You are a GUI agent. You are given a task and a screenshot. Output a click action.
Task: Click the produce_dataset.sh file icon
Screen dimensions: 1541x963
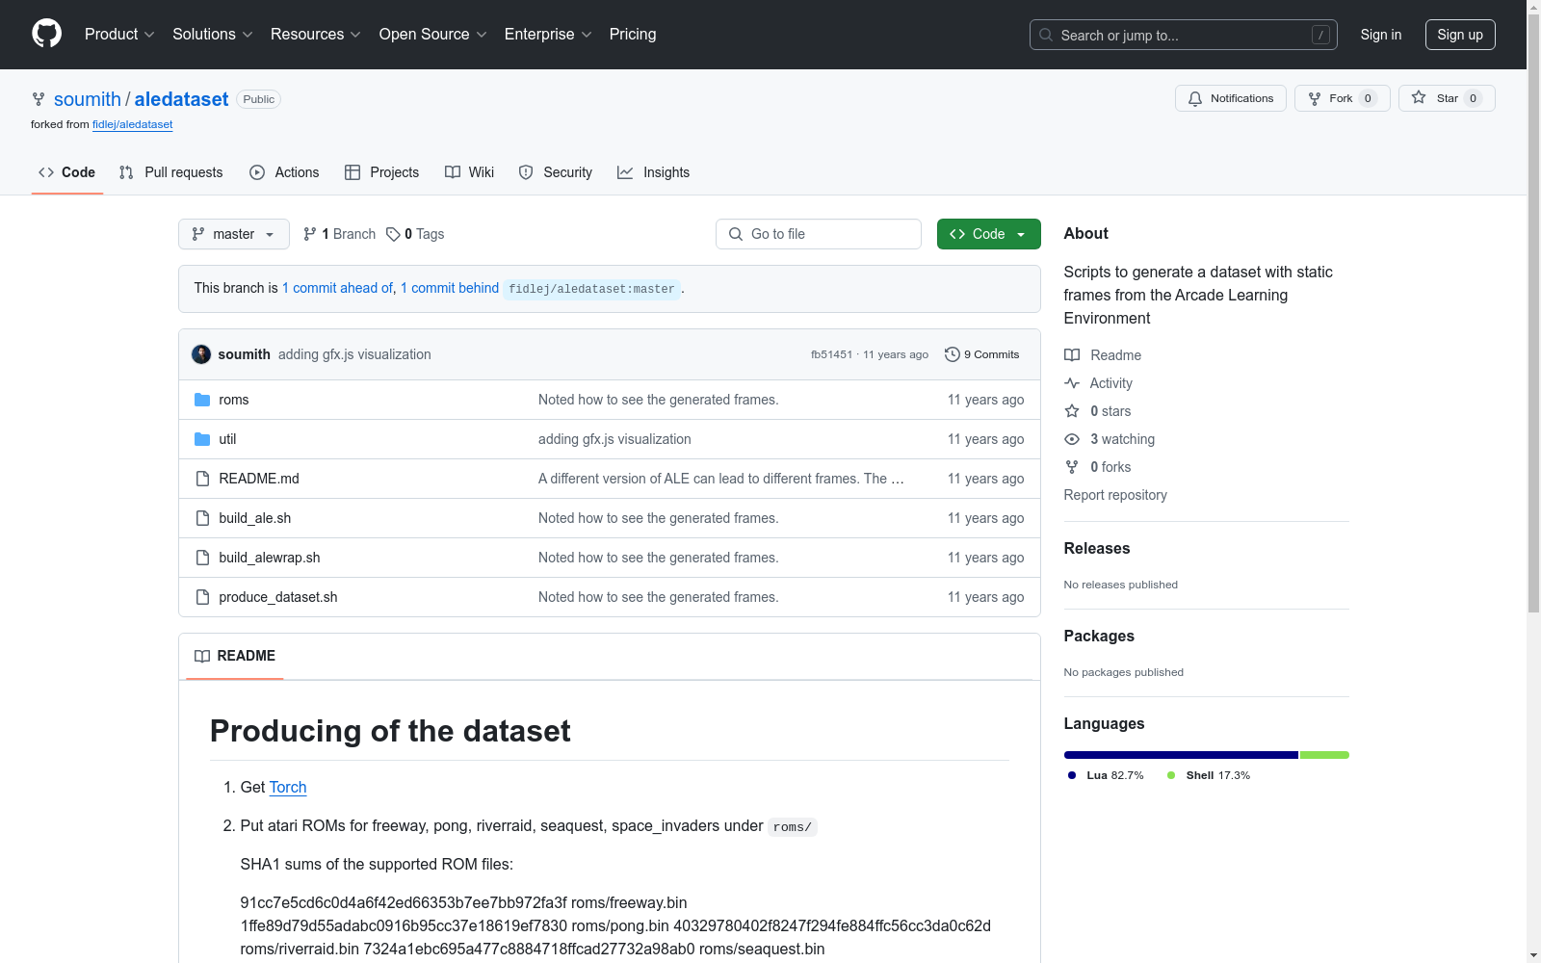[x=202, y=597]
